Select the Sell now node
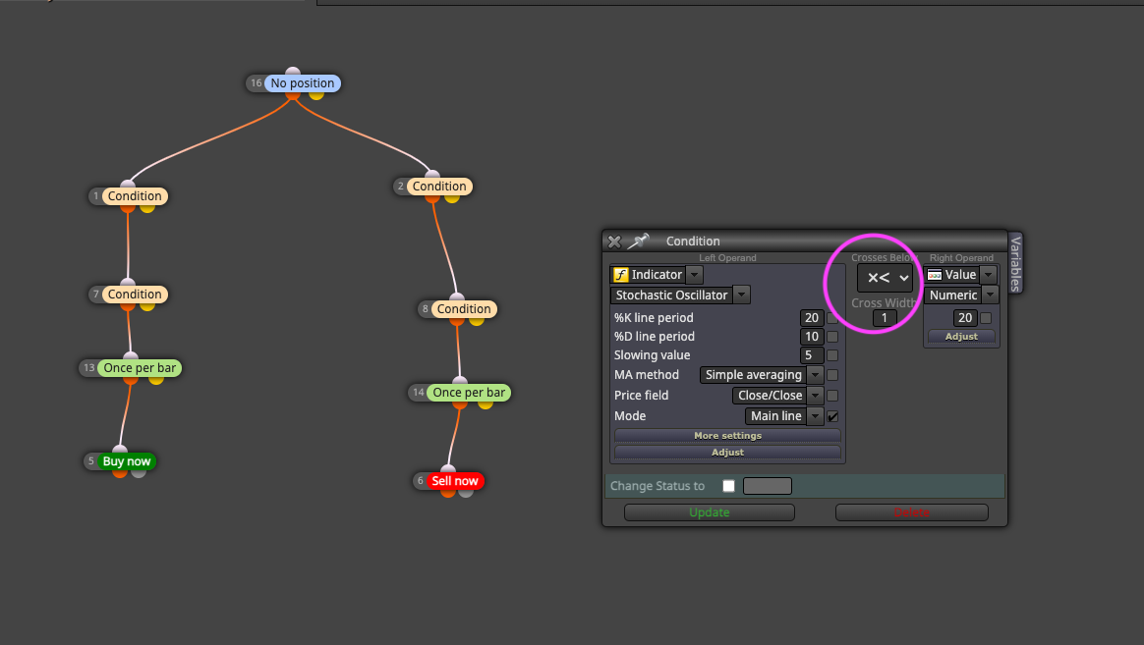This screenshot has height=645, width=1144. [x=454, y=481]
